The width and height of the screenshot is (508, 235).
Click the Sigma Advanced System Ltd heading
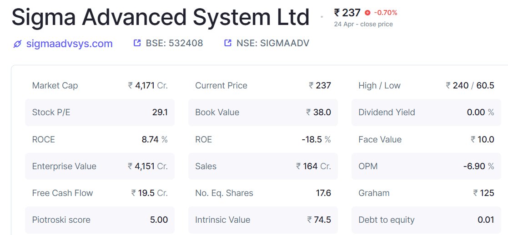[x=161, y=17]
